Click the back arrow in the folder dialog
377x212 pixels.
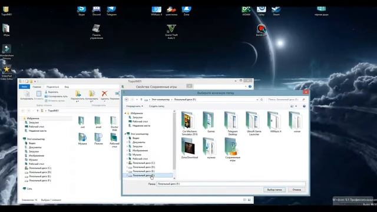click(x=127, y=100)
